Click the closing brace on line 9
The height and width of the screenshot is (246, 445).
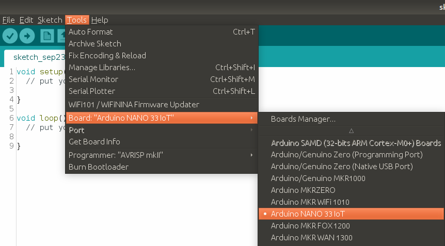[x=19, y=146]
